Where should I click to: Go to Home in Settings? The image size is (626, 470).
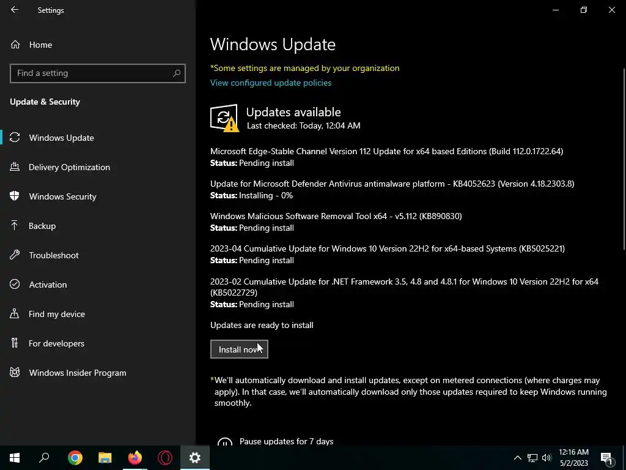40,45
